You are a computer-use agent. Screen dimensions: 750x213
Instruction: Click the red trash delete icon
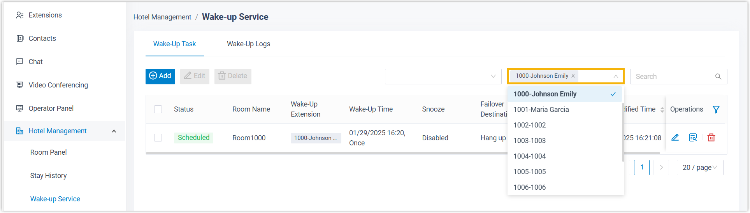pyautogui.click(x=711, y=138)
